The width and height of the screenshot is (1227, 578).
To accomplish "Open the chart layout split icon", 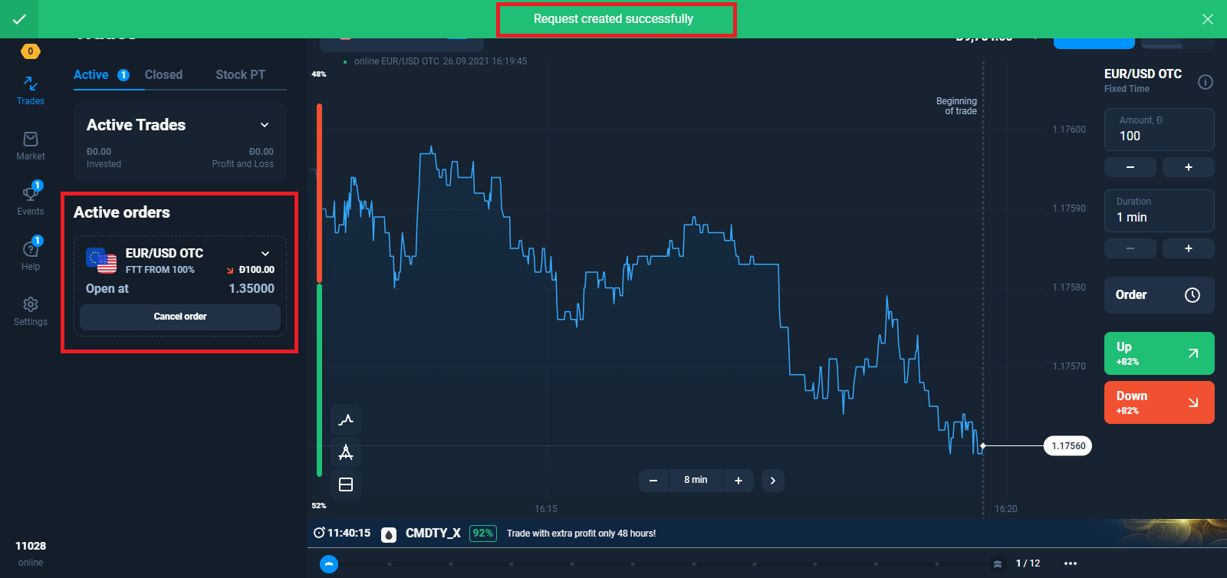I will [346, 484].
